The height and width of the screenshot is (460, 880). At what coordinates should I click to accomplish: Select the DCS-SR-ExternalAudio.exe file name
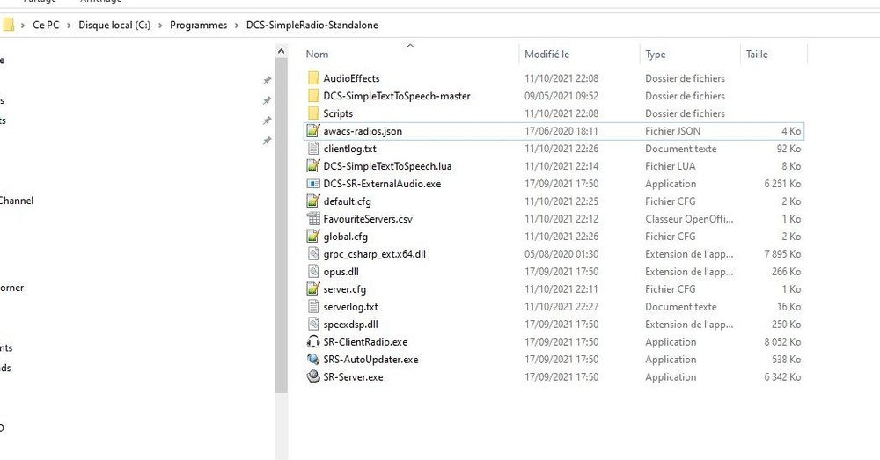(x=382, y=184)
